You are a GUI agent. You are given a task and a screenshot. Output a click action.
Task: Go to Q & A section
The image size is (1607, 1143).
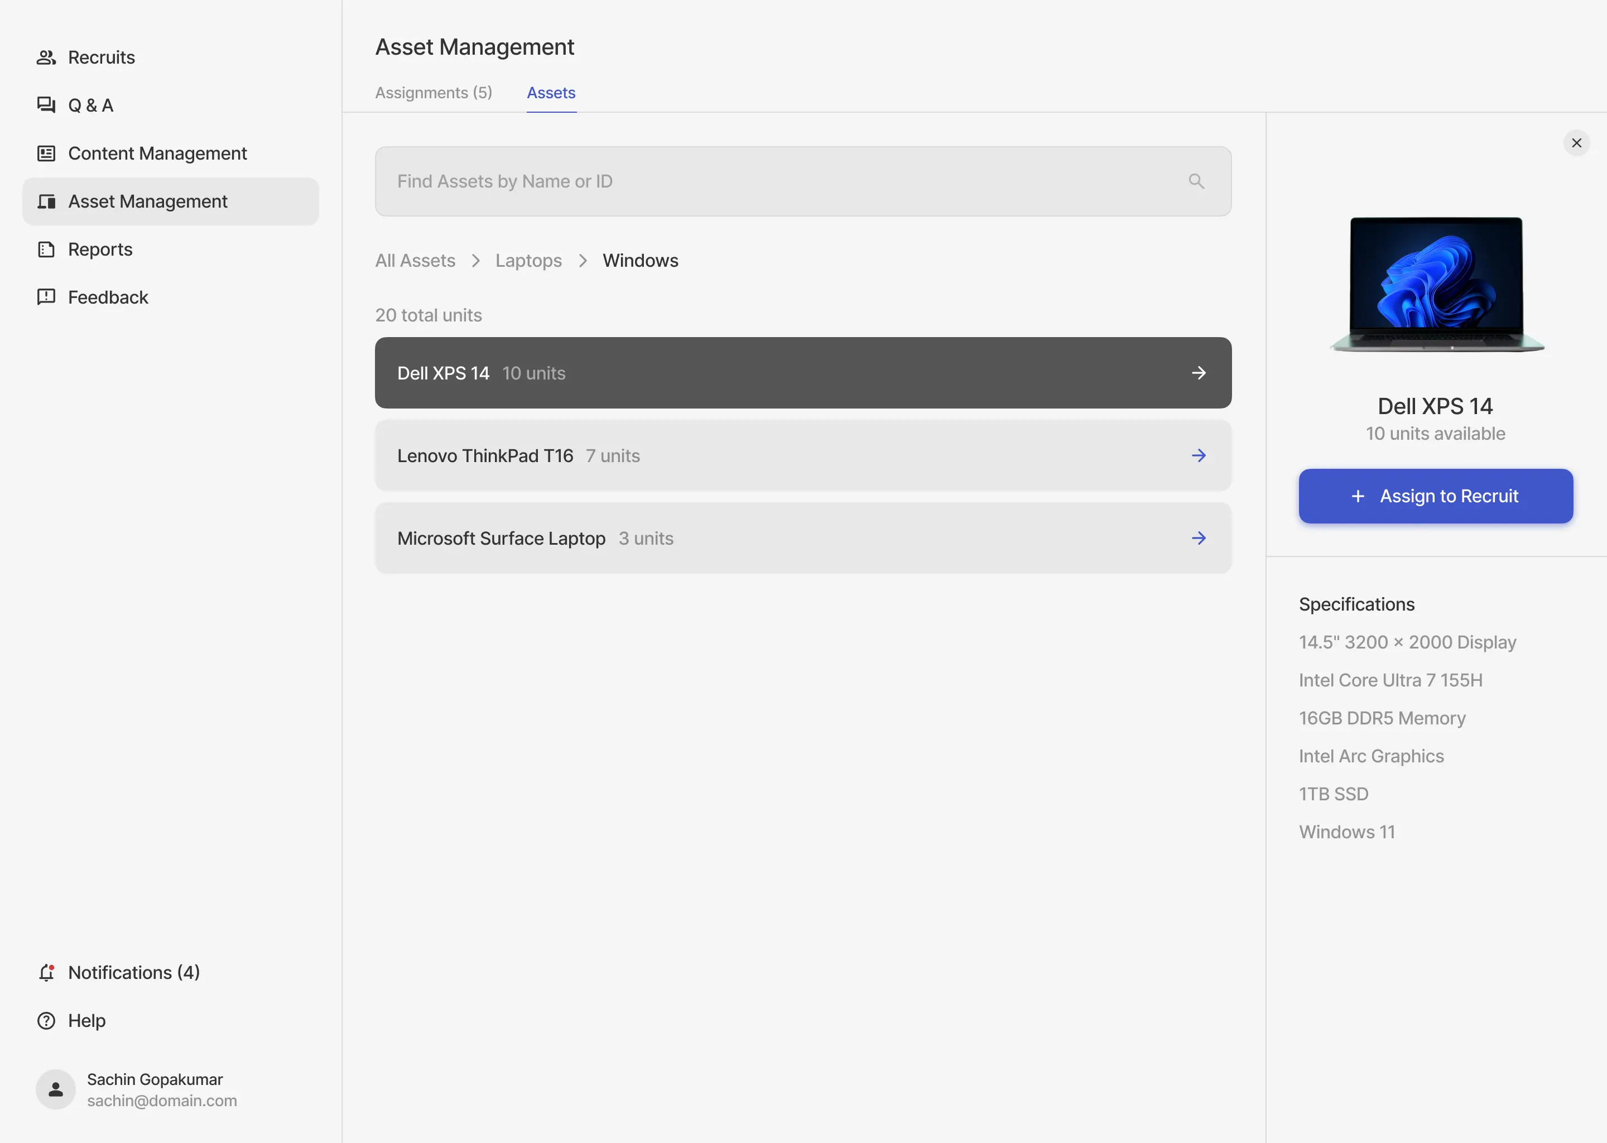coord(171,105)
